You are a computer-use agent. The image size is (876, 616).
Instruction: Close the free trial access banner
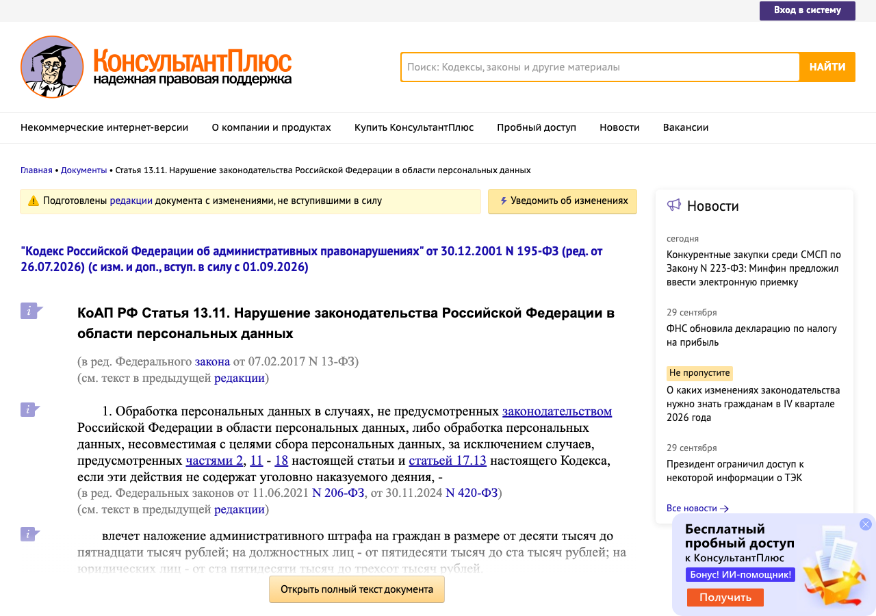point(866,524)
